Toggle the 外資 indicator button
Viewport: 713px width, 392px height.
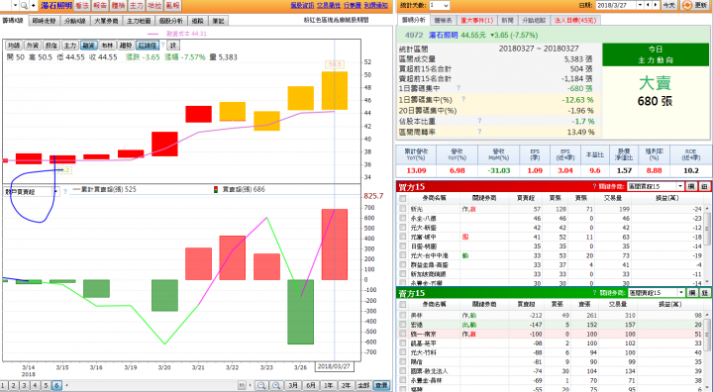(32, 46)
